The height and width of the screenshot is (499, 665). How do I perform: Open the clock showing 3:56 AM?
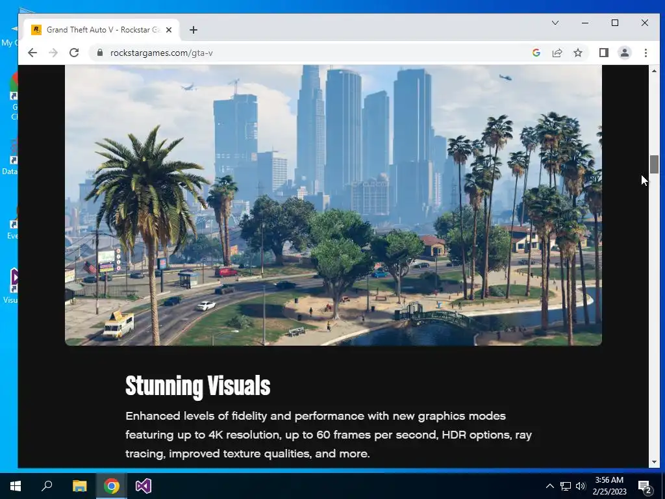point(609,486)
